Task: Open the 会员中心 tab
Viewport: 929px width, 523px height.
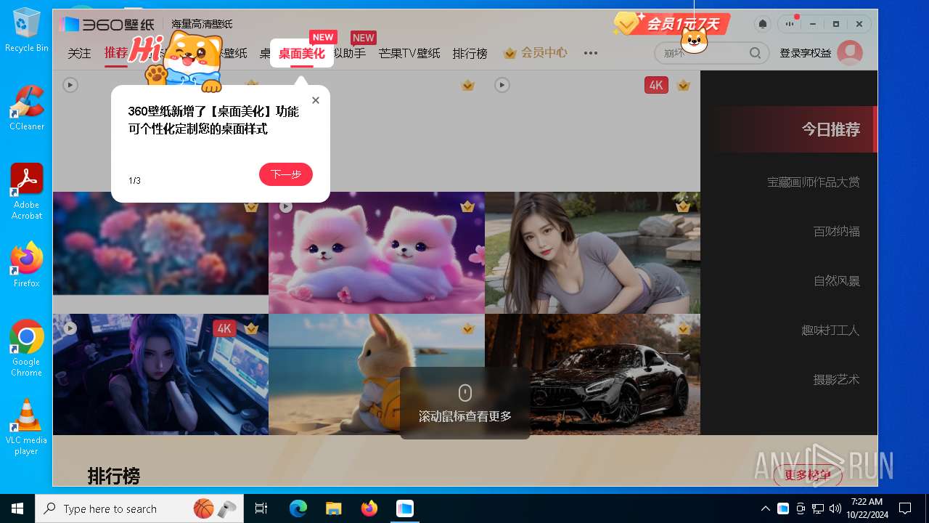Action: click(536, 53)
